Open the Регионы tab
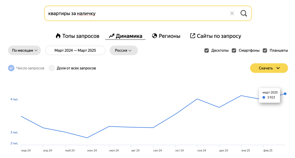The height and width of the screenshot is (158, 295). pos(166,36)
